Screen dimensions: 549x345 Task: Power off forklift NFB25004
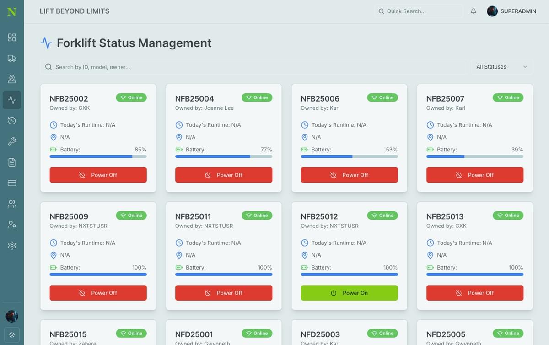pos(224,175)
